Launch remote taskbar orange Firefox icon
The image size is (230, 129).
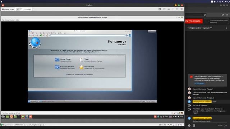11,116
